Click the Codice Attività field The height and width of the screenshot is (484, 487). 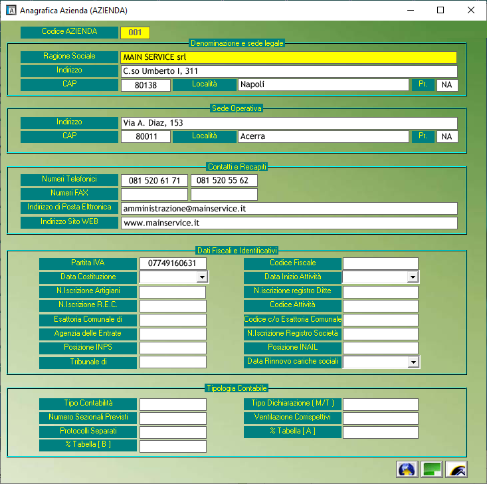pyautogui.click(x=381, y=306)
